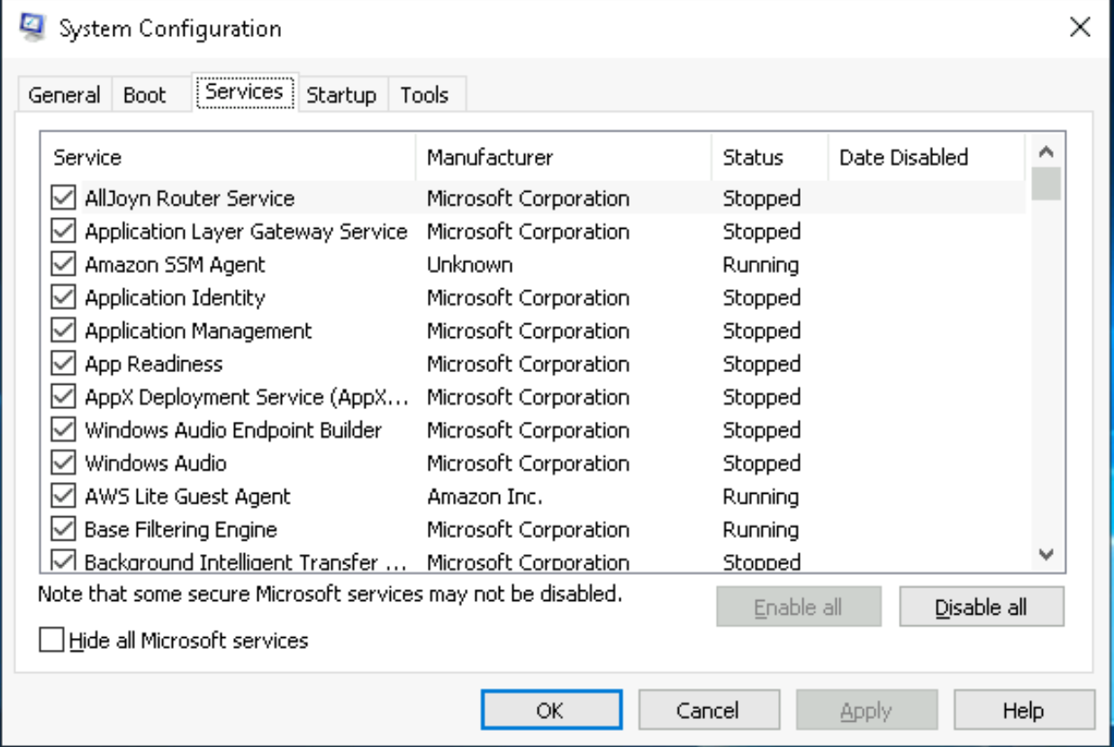Click the OK button
Viewport: 1114px width, 747px height.
tap(550, 711)
